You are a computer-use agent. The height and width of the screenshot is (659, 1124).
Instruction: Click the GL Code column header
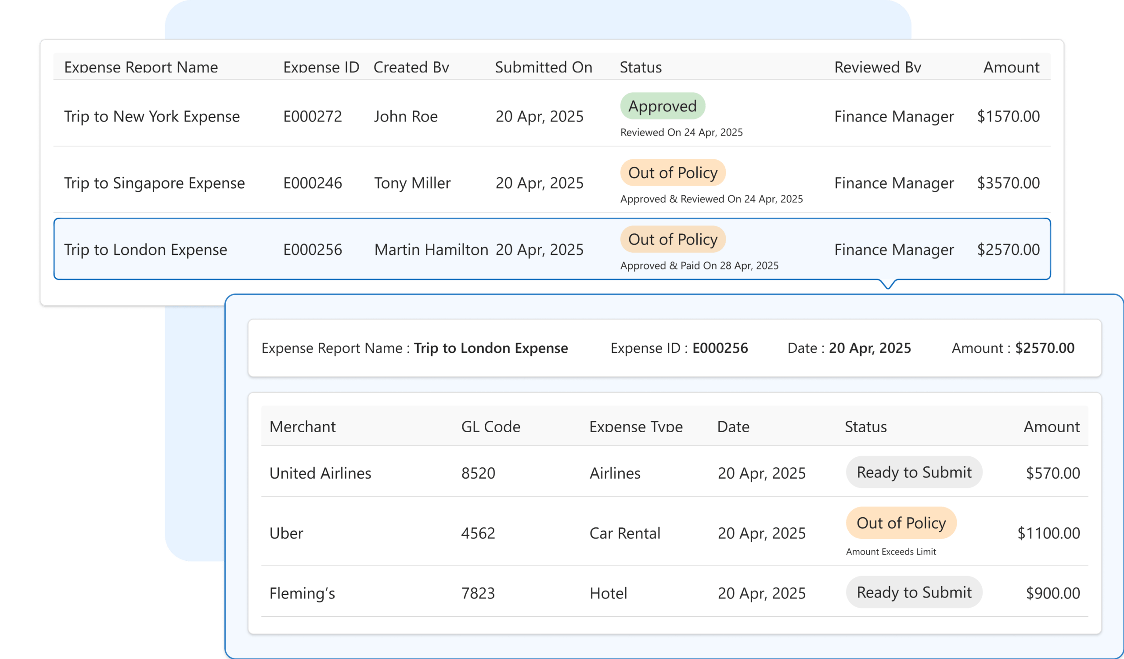pyautogui.click(x=490, y=427)
